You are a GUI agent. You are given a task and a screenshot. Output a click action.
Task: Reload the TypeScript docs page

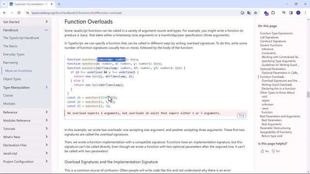19,13
